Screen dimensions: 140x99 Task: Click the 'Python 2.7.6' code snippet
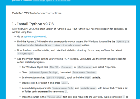click(x=123, y=42)
